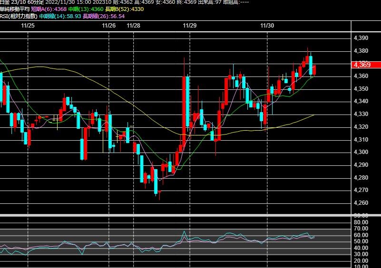The image size is (381, 268).
Task: Click the 4,300 price axis label
Action: coord(361,152)
